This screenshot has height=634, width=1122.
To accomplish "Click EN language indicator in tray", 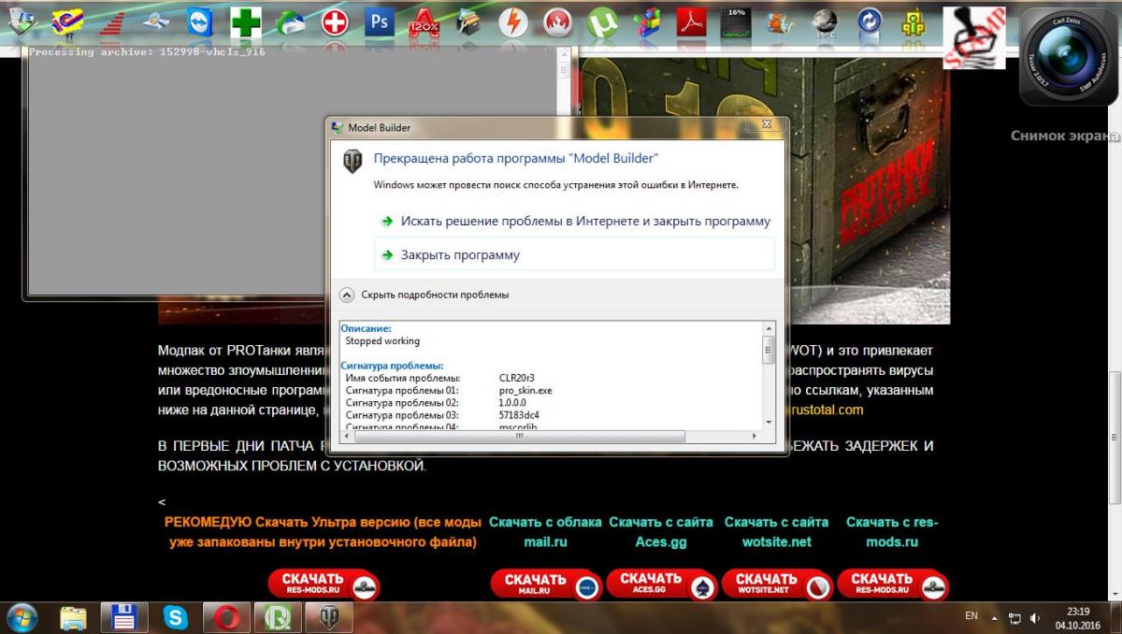I will point(971,617).
